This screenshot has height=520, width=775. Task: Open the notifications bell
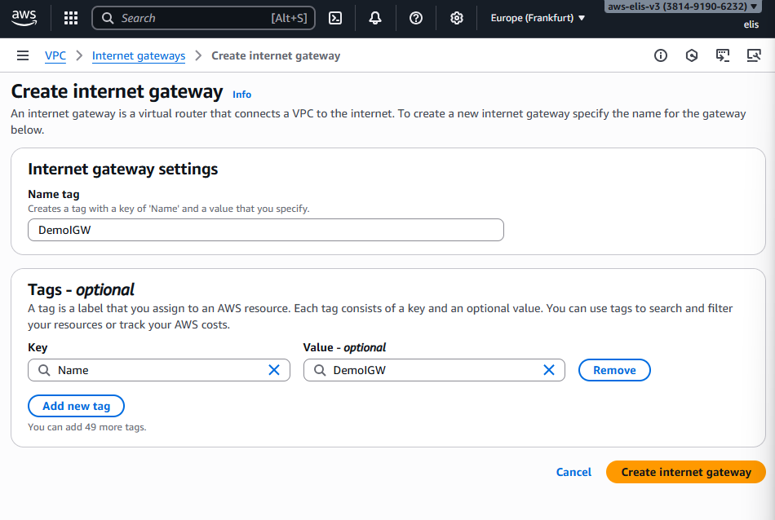[x=375, y=18]
